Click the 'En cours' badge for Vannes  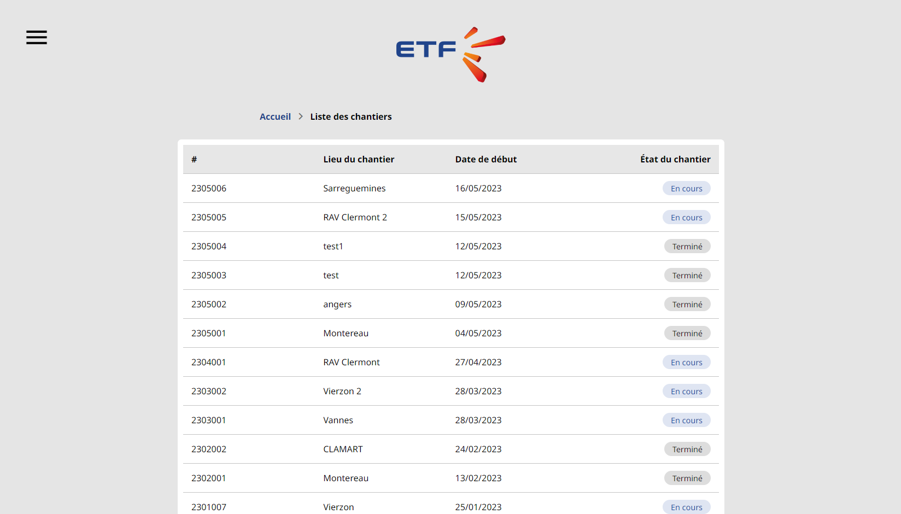point(686,420)
